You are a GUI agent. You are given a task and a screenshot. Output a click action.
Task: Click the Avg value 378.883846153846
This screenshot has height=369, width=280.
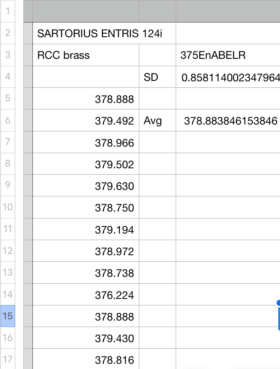point(229,121)
